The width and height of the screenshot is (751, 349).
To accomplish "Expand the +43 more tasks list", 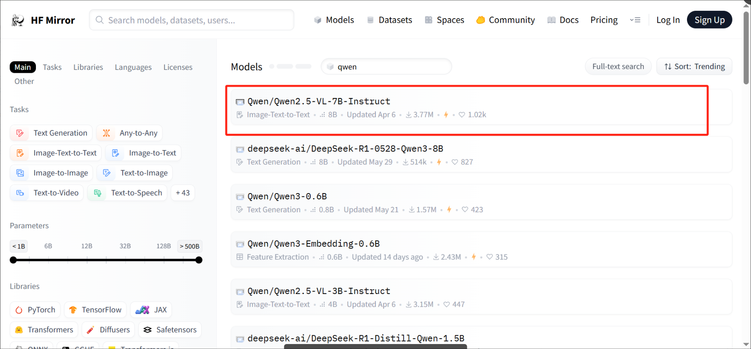I will 183,193.
